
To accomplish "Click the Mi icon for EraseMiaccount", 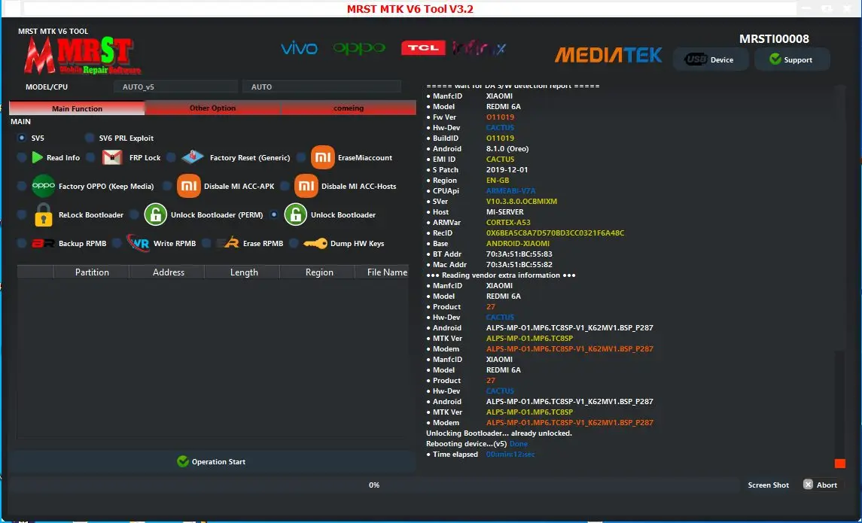I will click(x=323, y=158).
